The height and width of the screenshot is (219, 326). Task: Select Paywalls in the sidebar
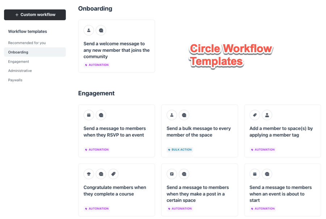[x=15, y=80]
